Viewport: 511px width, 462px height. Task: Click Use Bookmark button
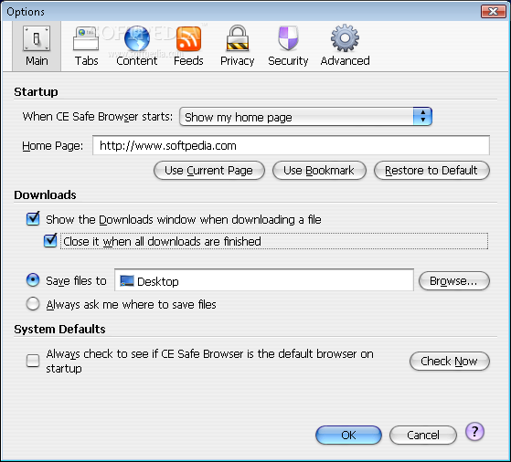[319, 170]
